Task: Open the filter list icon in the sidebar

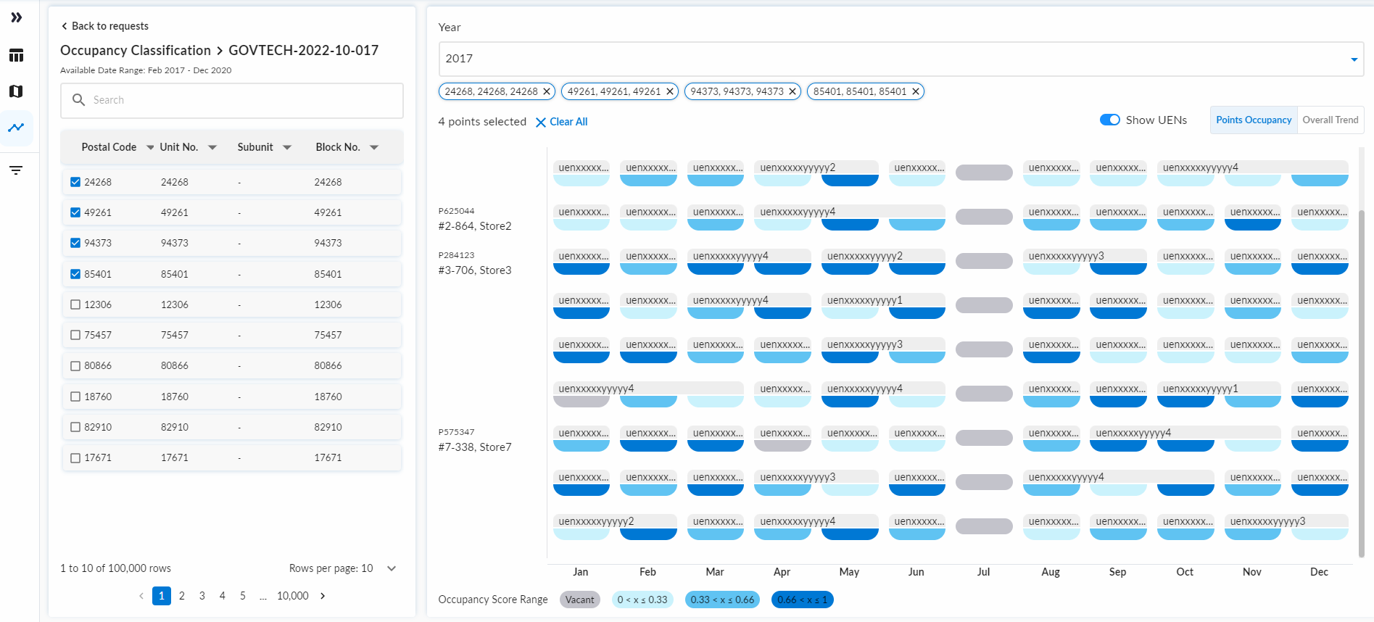Action: pyautogui.click(x=16, y=170)
